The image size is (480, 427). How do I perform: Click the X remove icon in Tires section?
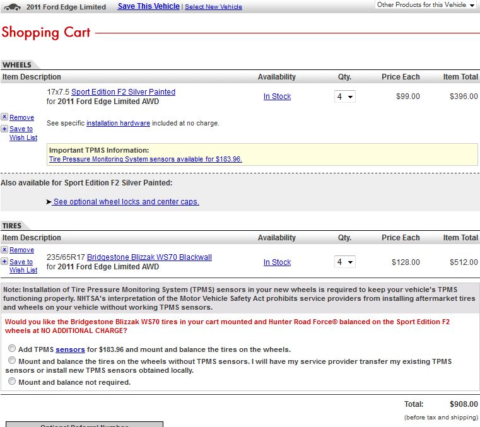click(x=4, y=250)
